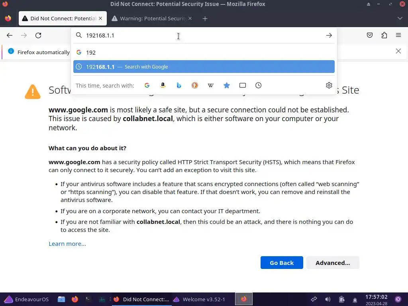The image size is (408, 306).
Task: Search history via the clock icon
Action: [x=258, y=85]
